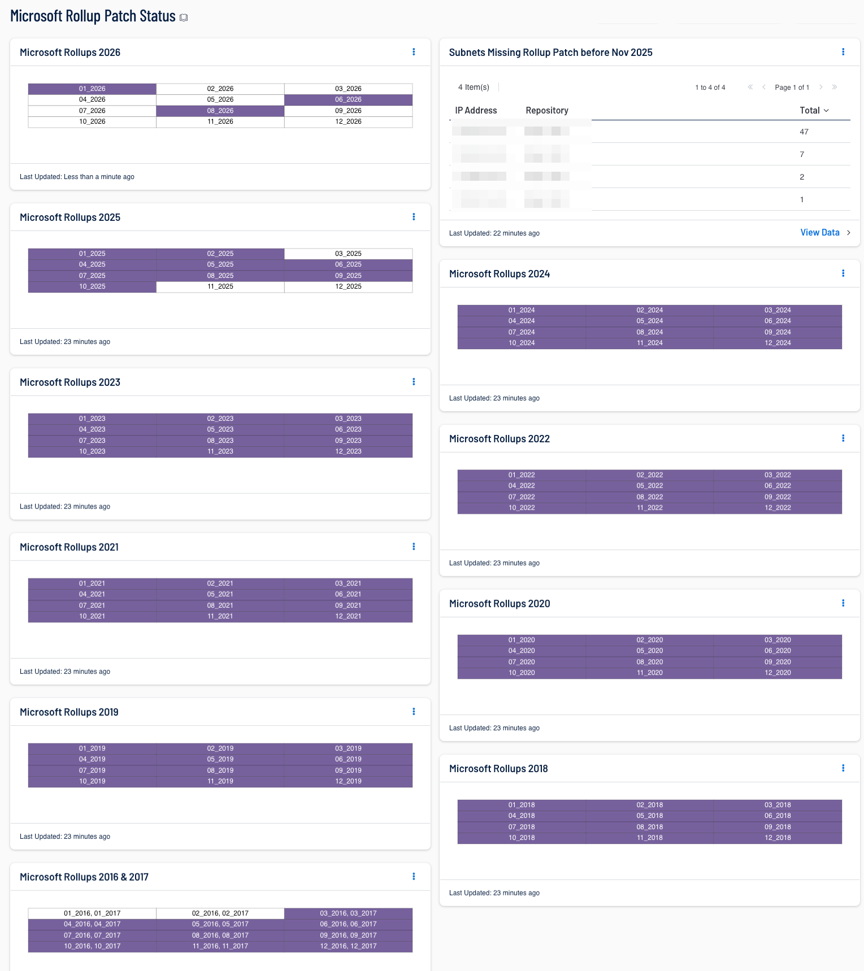Click the Repository column header

point(546,111)
